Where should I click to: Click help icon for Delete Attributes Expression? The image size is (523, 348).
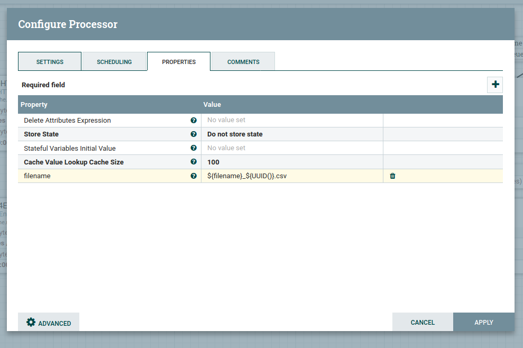[x=194, y=121]
